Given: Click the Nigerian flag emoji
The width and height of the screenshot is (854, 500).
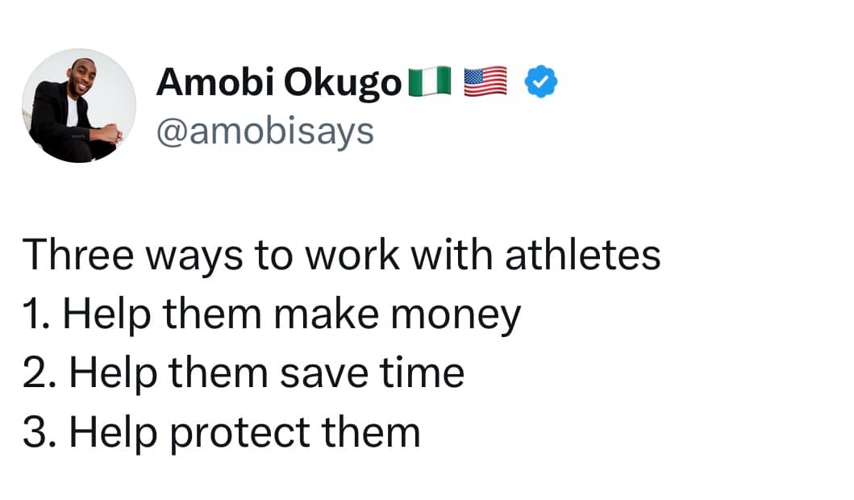Looking at the screenshot, I should click(x=431, y=81).
